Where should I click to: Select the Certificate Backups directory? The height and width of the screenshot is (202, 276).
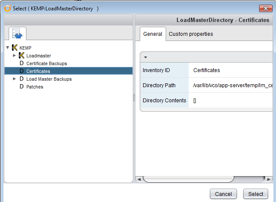coord(47,63)
